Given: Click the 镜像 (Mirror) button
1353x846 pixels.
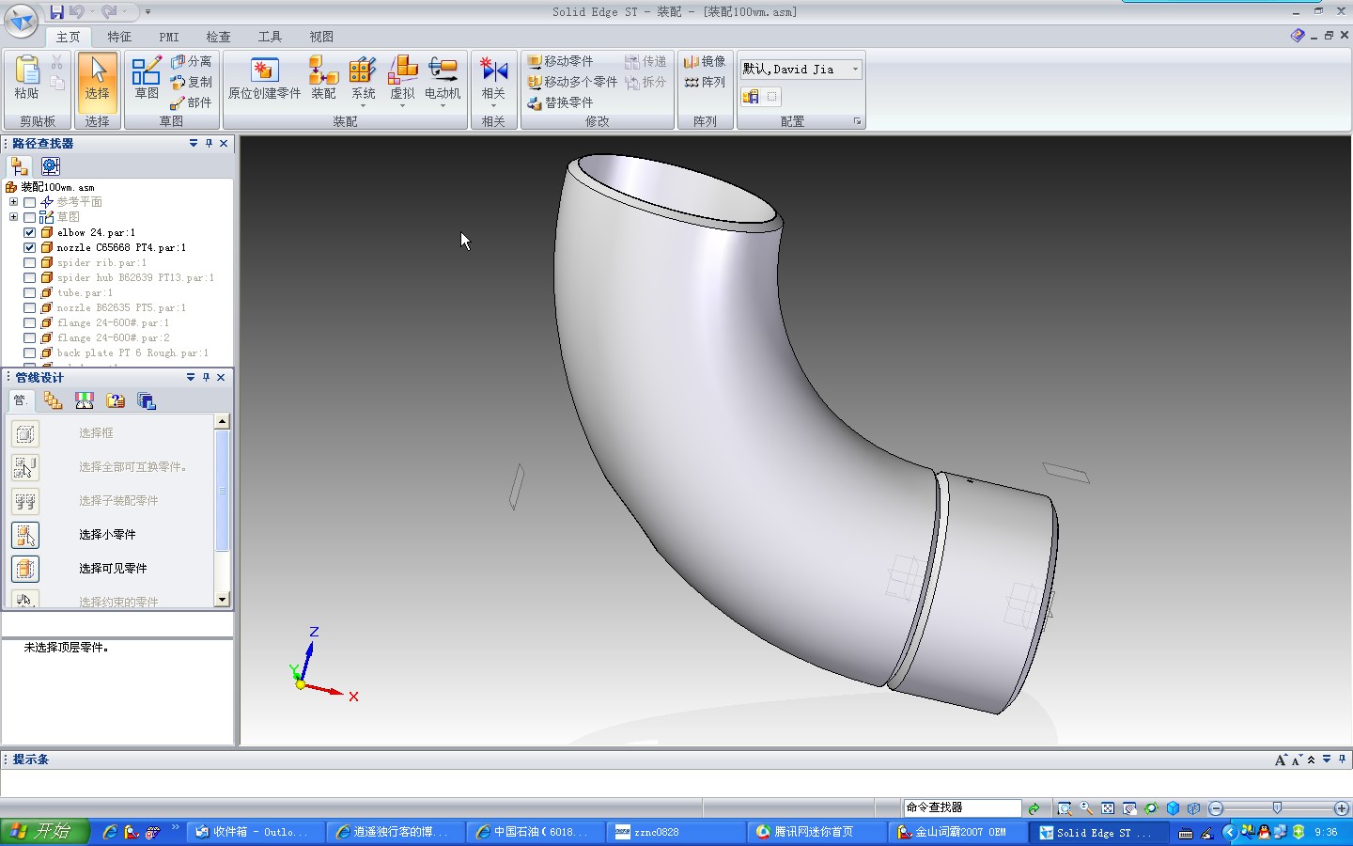Looking at the screenshot, I should click(705, 61).
